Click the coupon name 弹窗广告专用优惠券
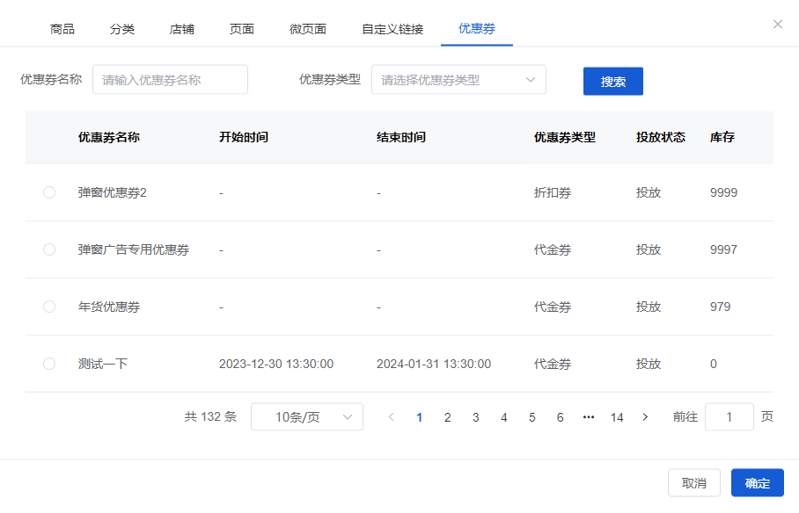 pos(134,249)
